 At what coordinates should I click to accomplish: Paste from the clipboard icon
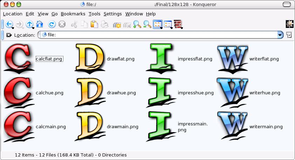click(x=95, y=24)
